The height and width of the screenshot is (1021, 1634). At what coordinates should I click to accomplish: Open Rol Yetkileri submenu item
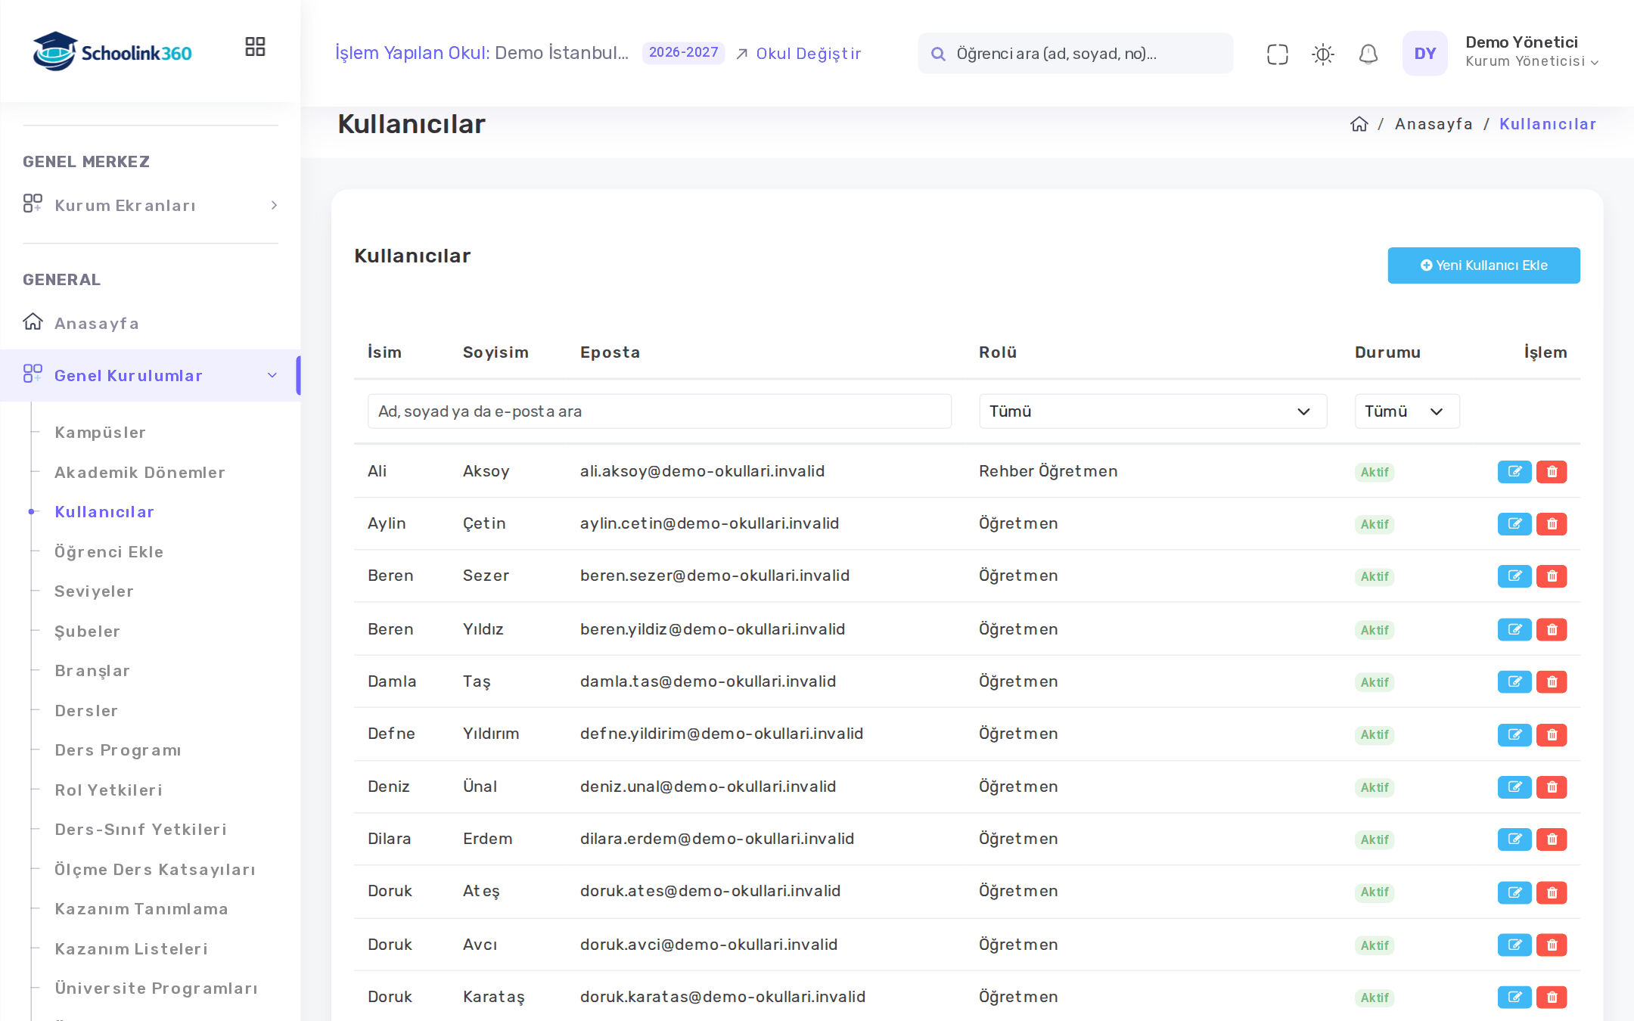pyautogui.click(x=109, y=790)
